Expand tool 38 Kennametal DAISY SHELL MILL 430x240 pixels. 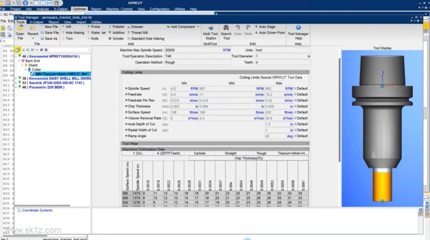[16, 78]
